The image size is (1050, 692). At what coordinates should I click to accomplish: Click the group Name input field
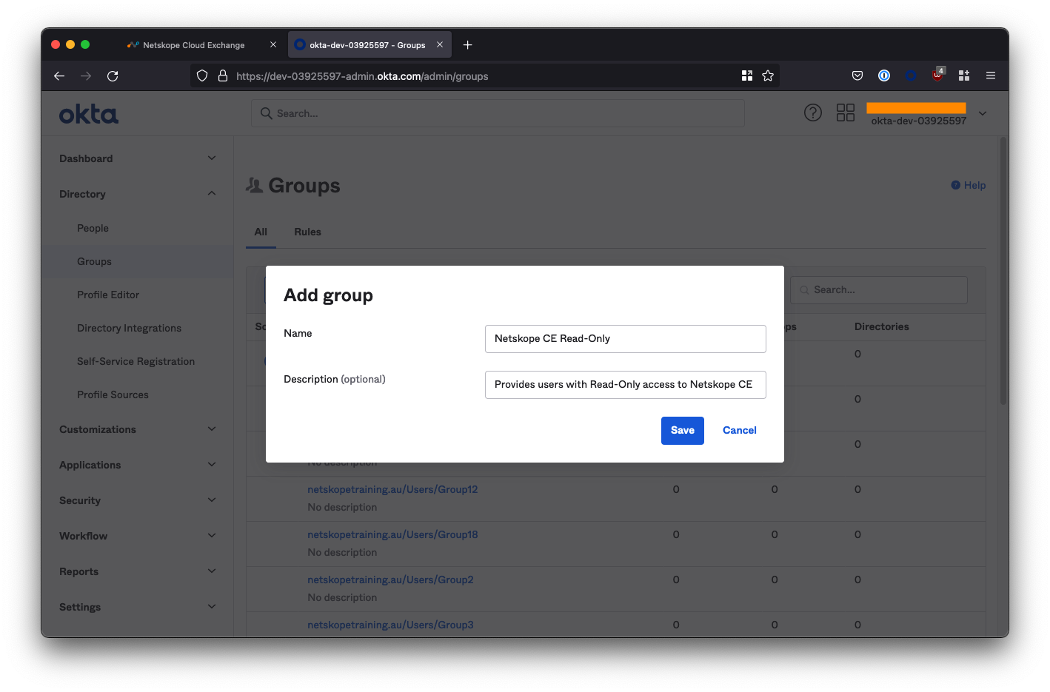[625, 339]
